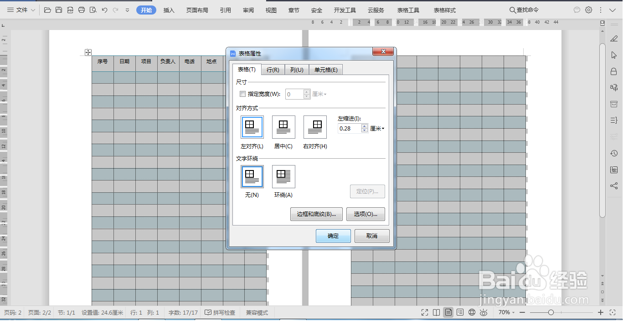The height and width of the screenshot is (321, 623).
Task: Close the 表格属性 dialog
Action: [x=383, y=52]
